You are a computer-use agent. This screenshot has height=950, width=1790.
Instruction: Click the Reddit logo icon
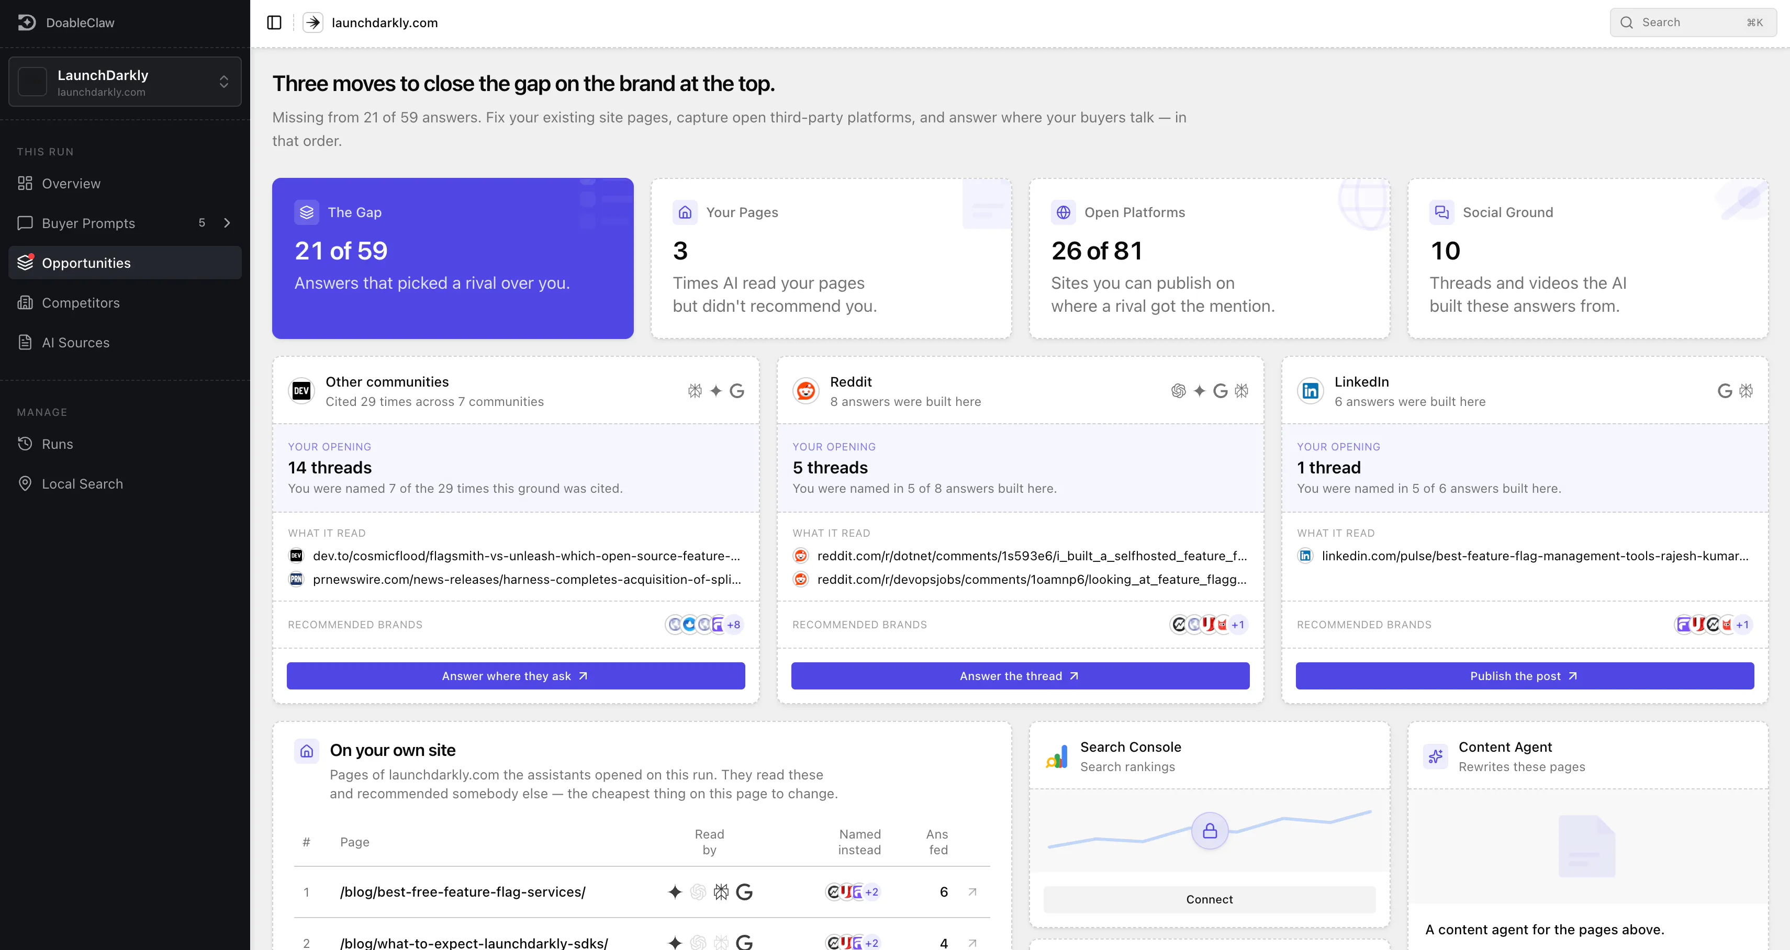806,391
